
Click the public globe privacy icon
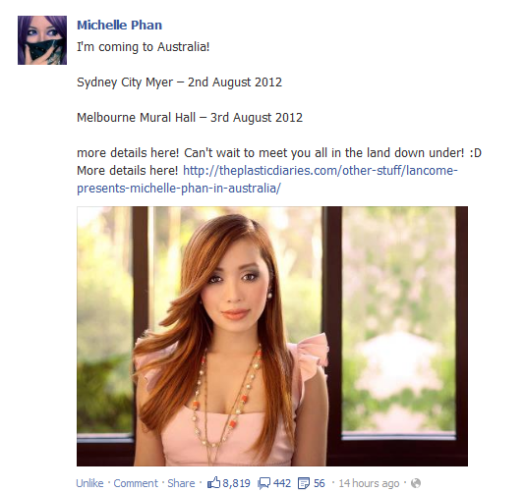tap(416, 483)
